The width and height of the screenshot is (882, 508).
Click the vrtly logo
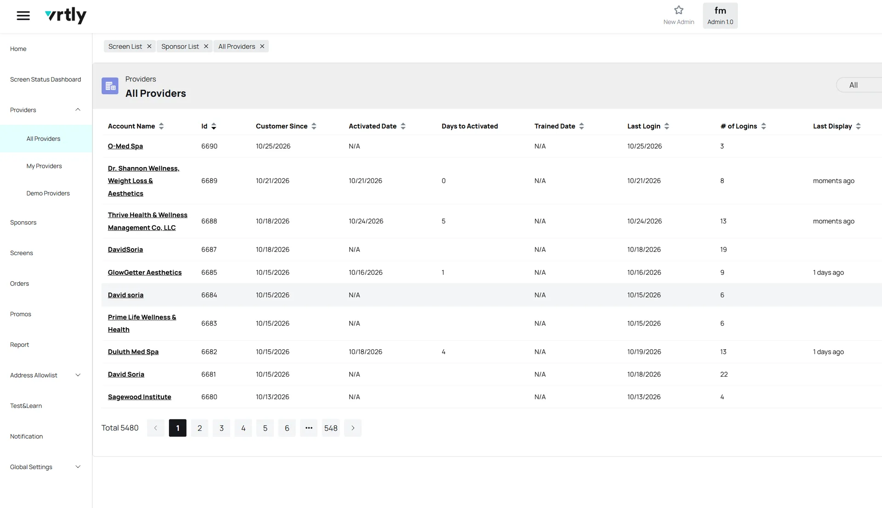66,16
